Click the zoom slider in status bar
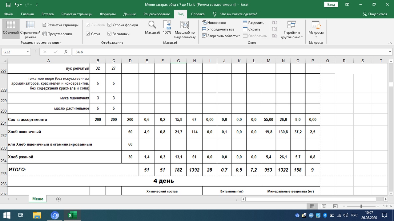 (x=361, y=207)
